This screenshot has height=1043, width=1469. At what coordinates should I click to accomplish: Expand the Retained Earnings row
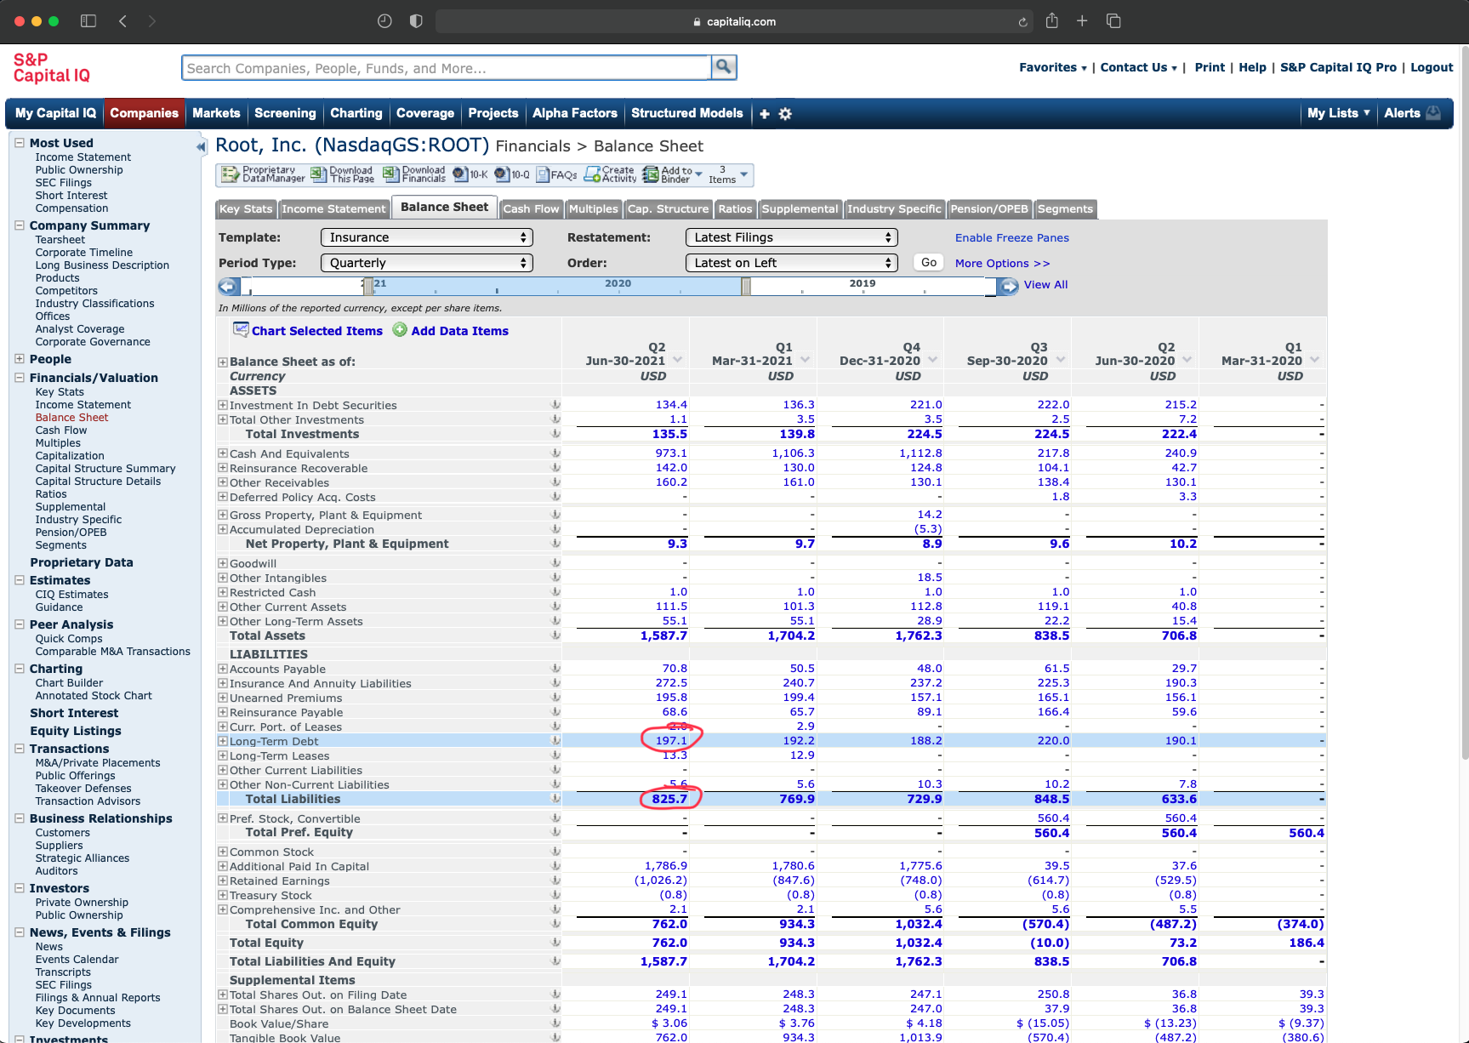(x=223, y=881)
